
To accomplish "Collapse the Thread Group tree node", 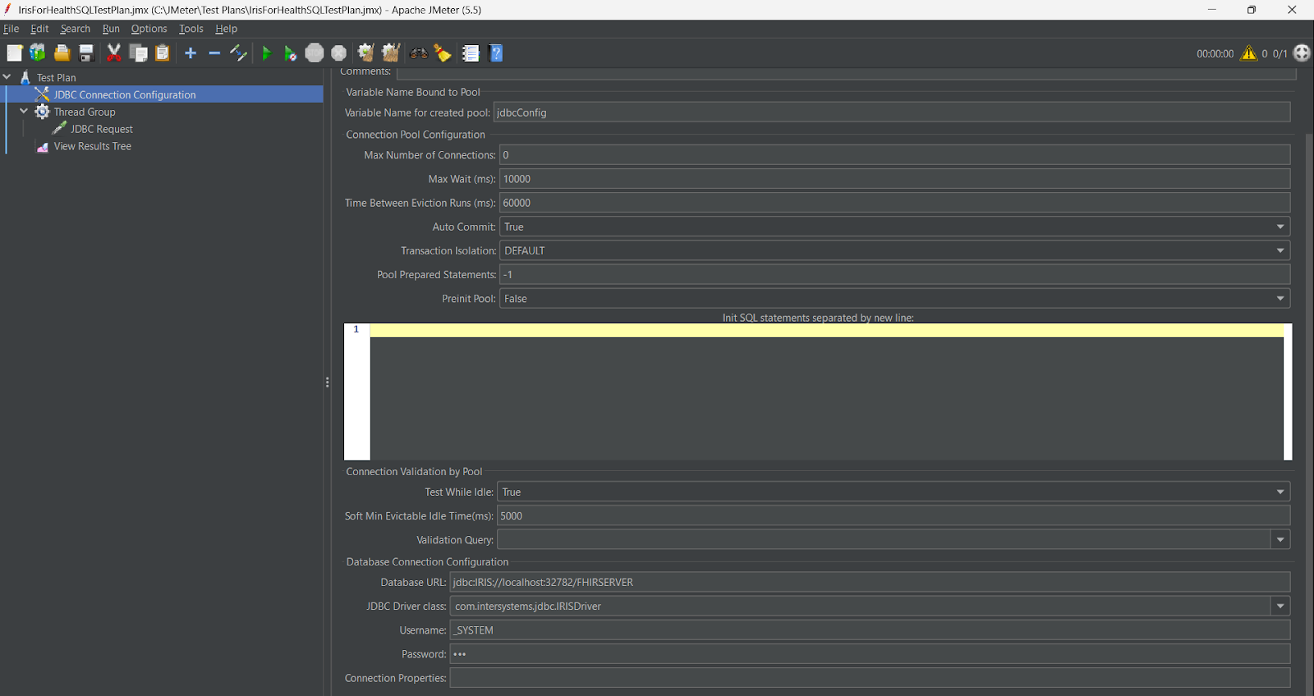I will click(24, 112).
